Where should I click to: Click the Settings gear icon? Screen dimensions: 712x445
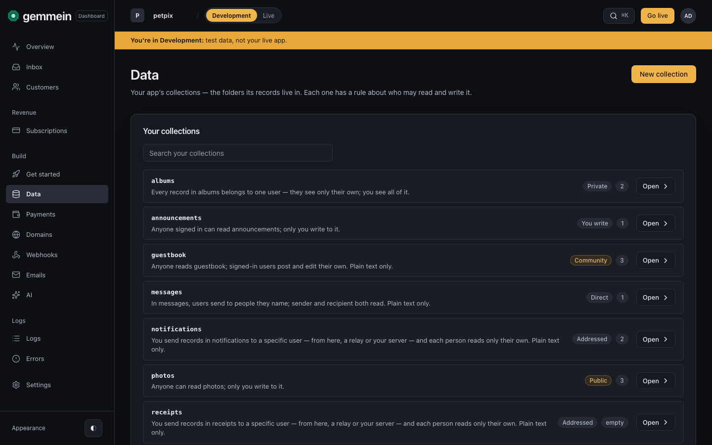(x=16, y=385)
